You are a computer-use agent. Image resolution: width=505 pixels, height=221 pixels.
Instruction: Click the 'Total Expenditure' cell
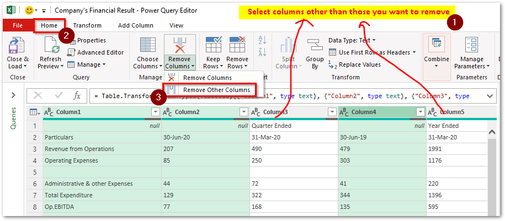[x=102, y=195]
